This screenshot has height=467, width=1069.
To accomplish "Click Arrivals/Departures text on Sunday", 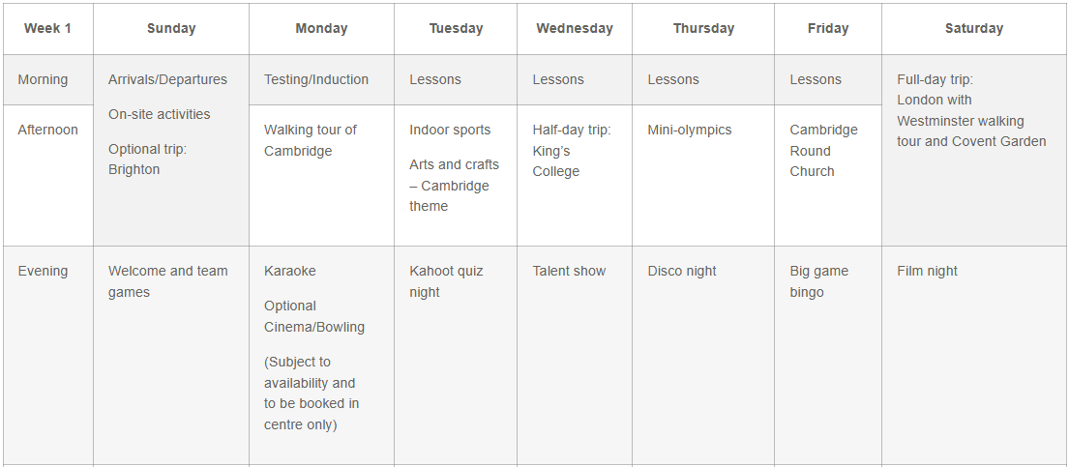I will click(167, 80).
